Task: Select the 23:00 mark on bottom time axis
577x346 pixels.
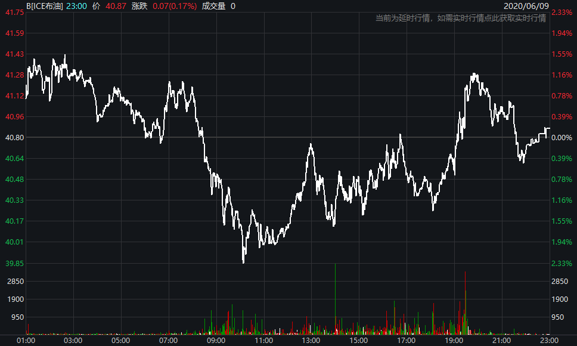Action: point(548,340)
